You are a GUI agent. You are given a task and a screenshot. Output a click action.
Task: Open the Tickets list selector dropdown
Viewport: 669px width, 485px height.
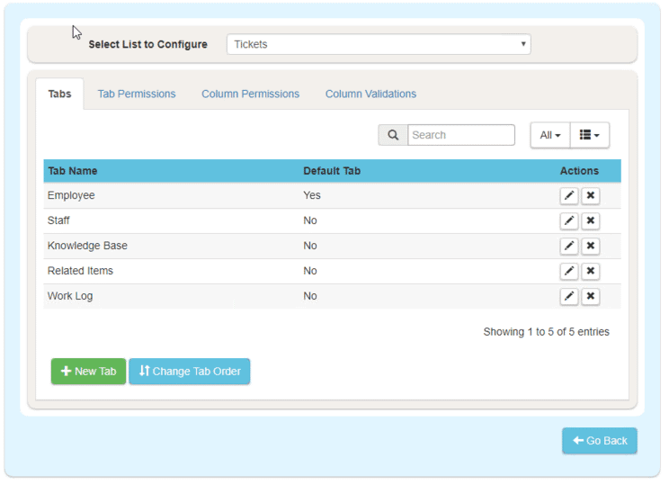coord(379,44)
